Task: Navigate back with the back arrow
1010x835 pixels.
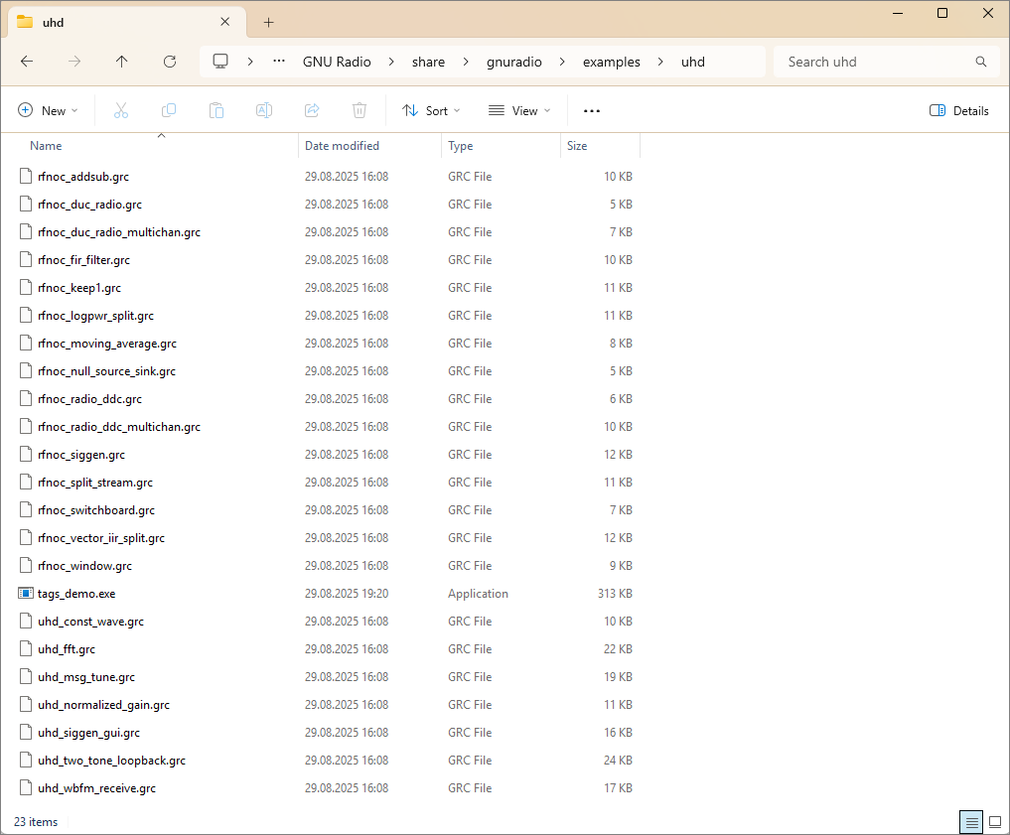Action: pos(27,62)
